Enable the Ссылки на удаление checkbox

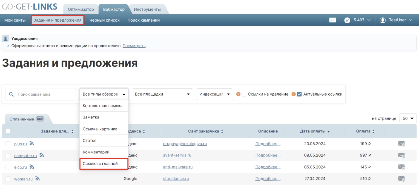pos(244,94)
